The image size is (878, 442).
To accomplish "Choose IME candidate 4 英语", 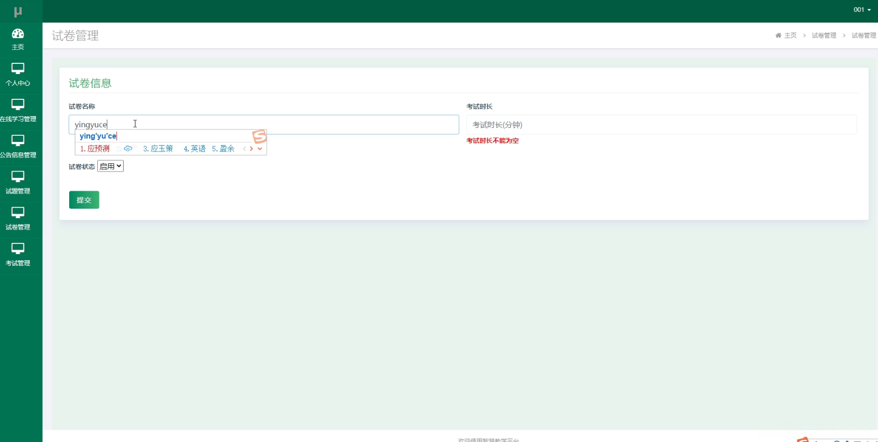I will coord(194,149).
